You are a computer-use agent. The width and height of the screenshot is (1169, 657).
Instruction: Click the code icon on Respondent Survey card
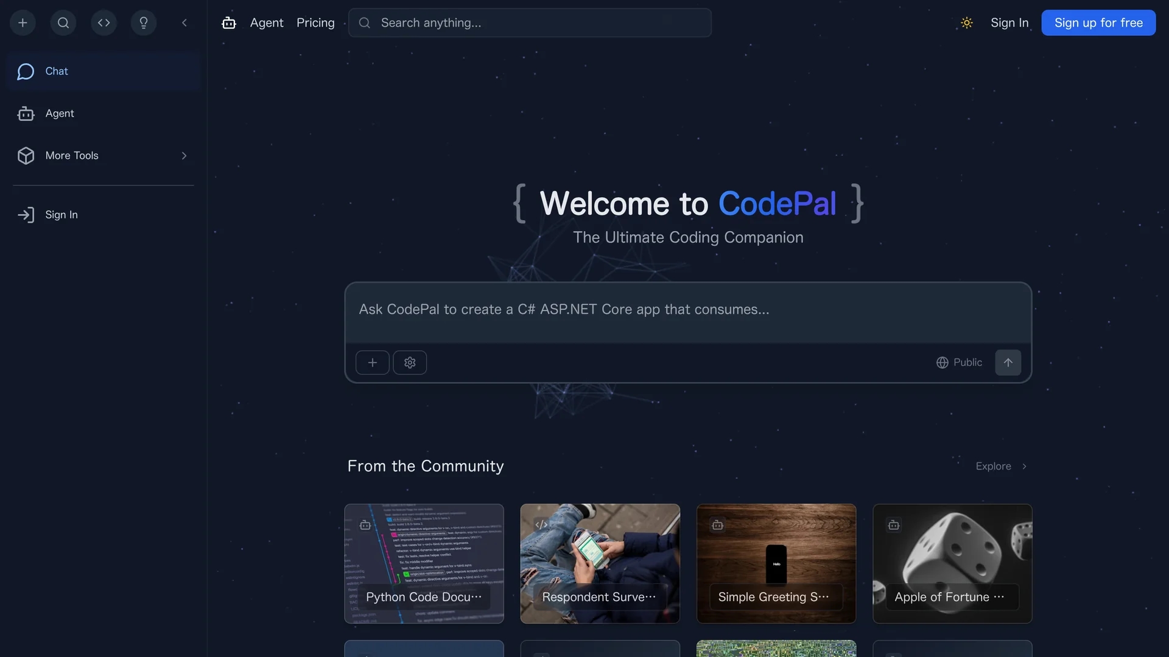click(x=541, y=525)
